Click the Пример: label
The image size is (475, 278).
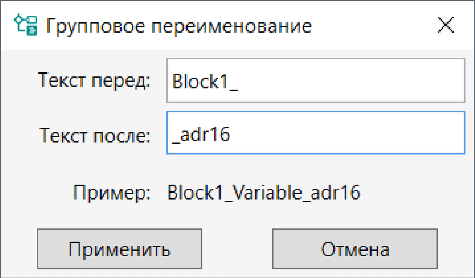(111, 192)
